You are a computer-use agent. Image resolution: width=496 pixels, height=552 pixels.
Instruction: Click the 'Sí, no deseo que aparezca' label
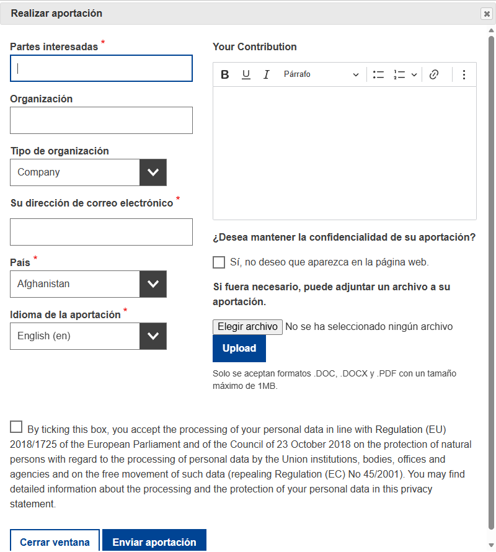click(x=329, y=262)
